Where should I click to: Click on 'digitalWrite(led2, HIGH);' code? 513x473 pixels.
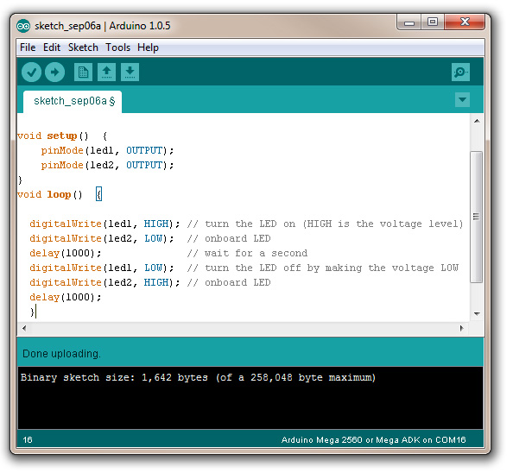[104, 283]
